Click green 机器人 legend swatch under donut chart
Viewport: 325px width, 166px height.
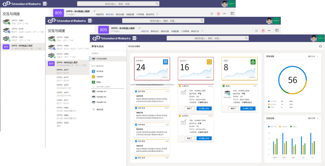269,107
